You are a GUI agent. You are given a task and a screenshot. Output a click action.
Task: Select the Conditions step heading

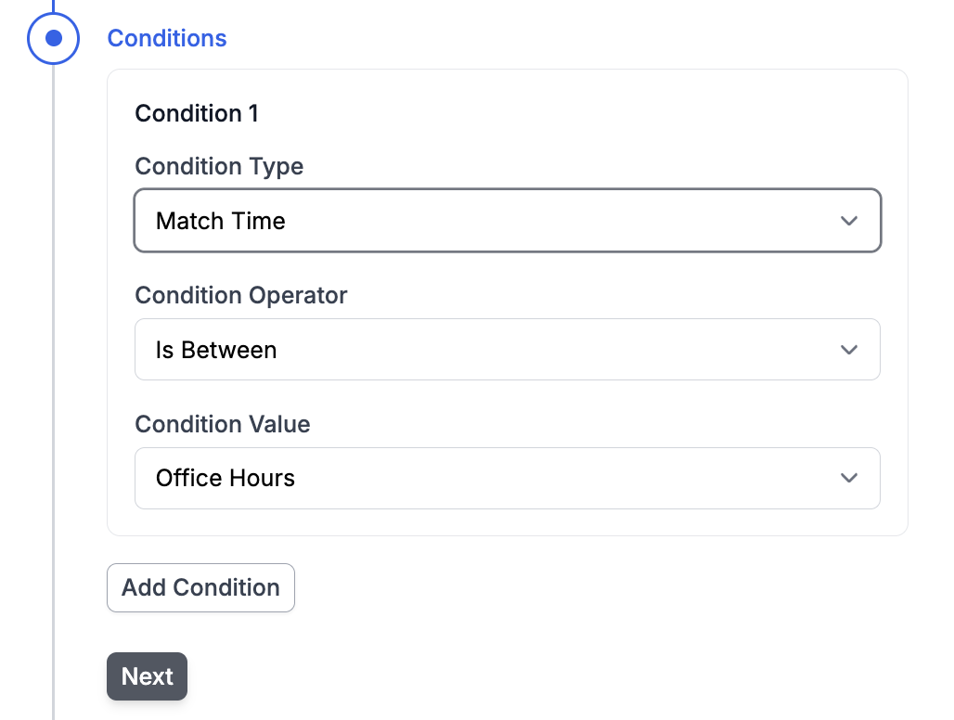pyautogui.click(x=167, y=38)
